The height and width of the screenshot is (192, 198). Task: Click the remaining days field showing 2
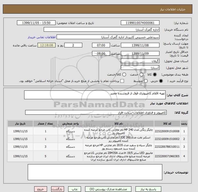73,45
